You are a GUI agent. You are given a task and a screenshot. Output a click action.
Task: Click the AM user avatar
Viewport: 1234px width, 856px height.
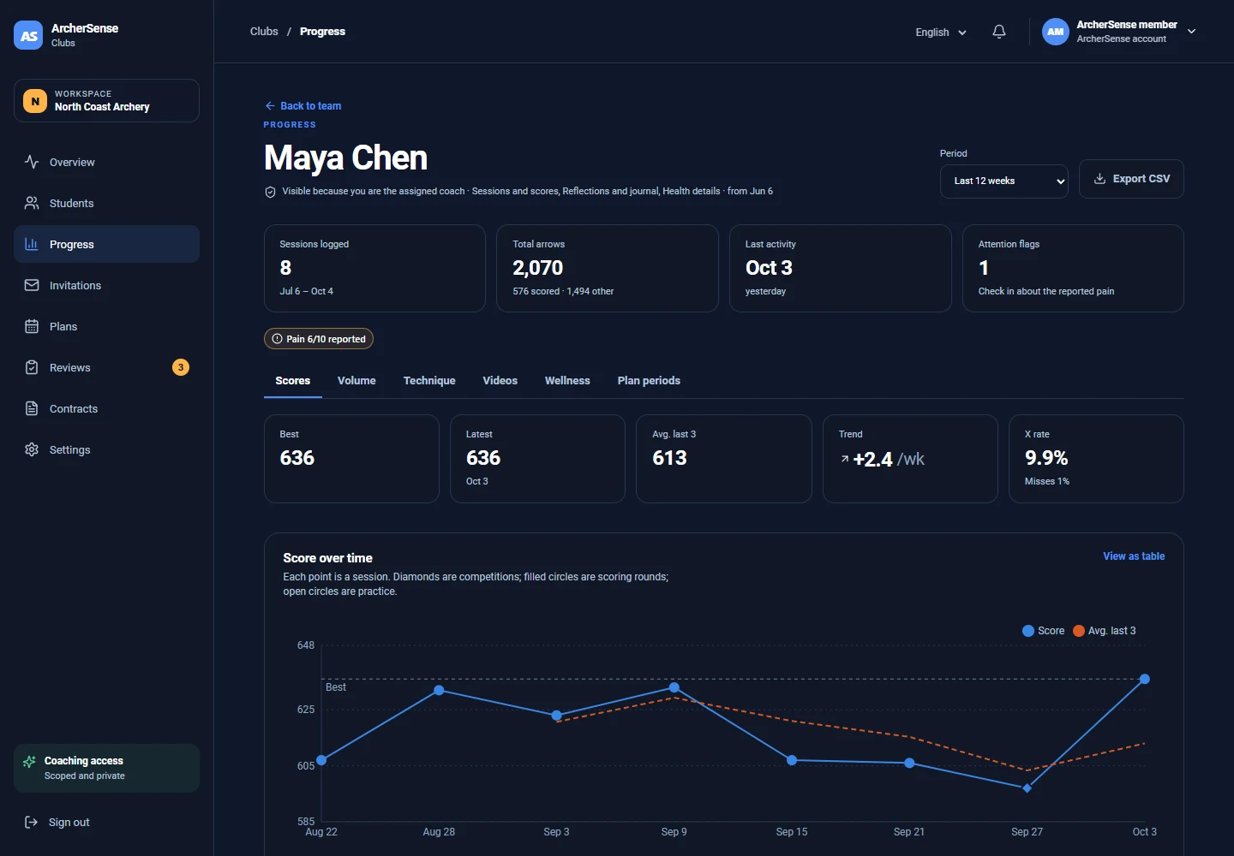(1056, 32)
